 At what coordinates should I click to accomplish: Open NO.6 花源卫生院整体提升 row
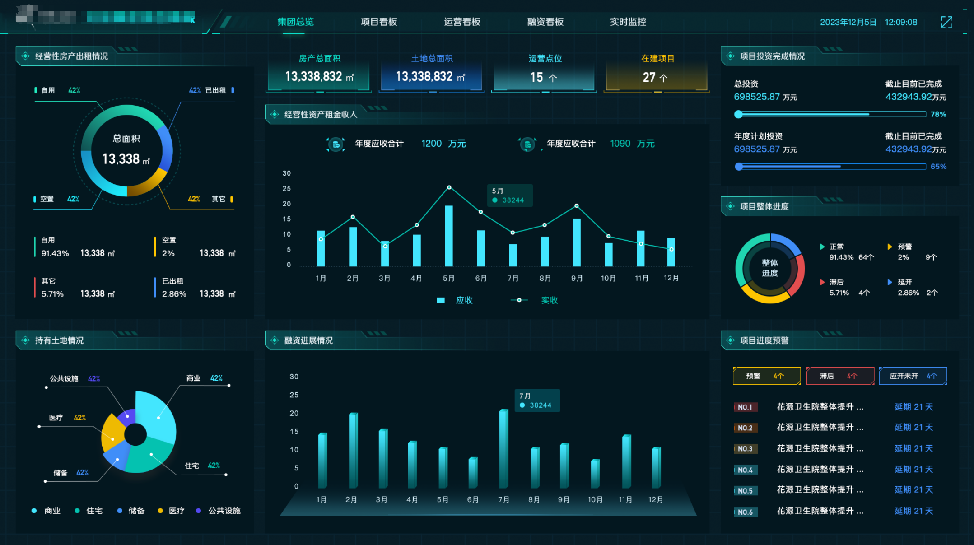point(834,512)
